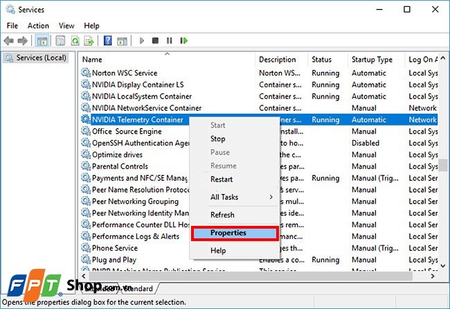Click gear icon beside Phone Service
Viewport: 450px width, 309px height.
click(86, 247)
